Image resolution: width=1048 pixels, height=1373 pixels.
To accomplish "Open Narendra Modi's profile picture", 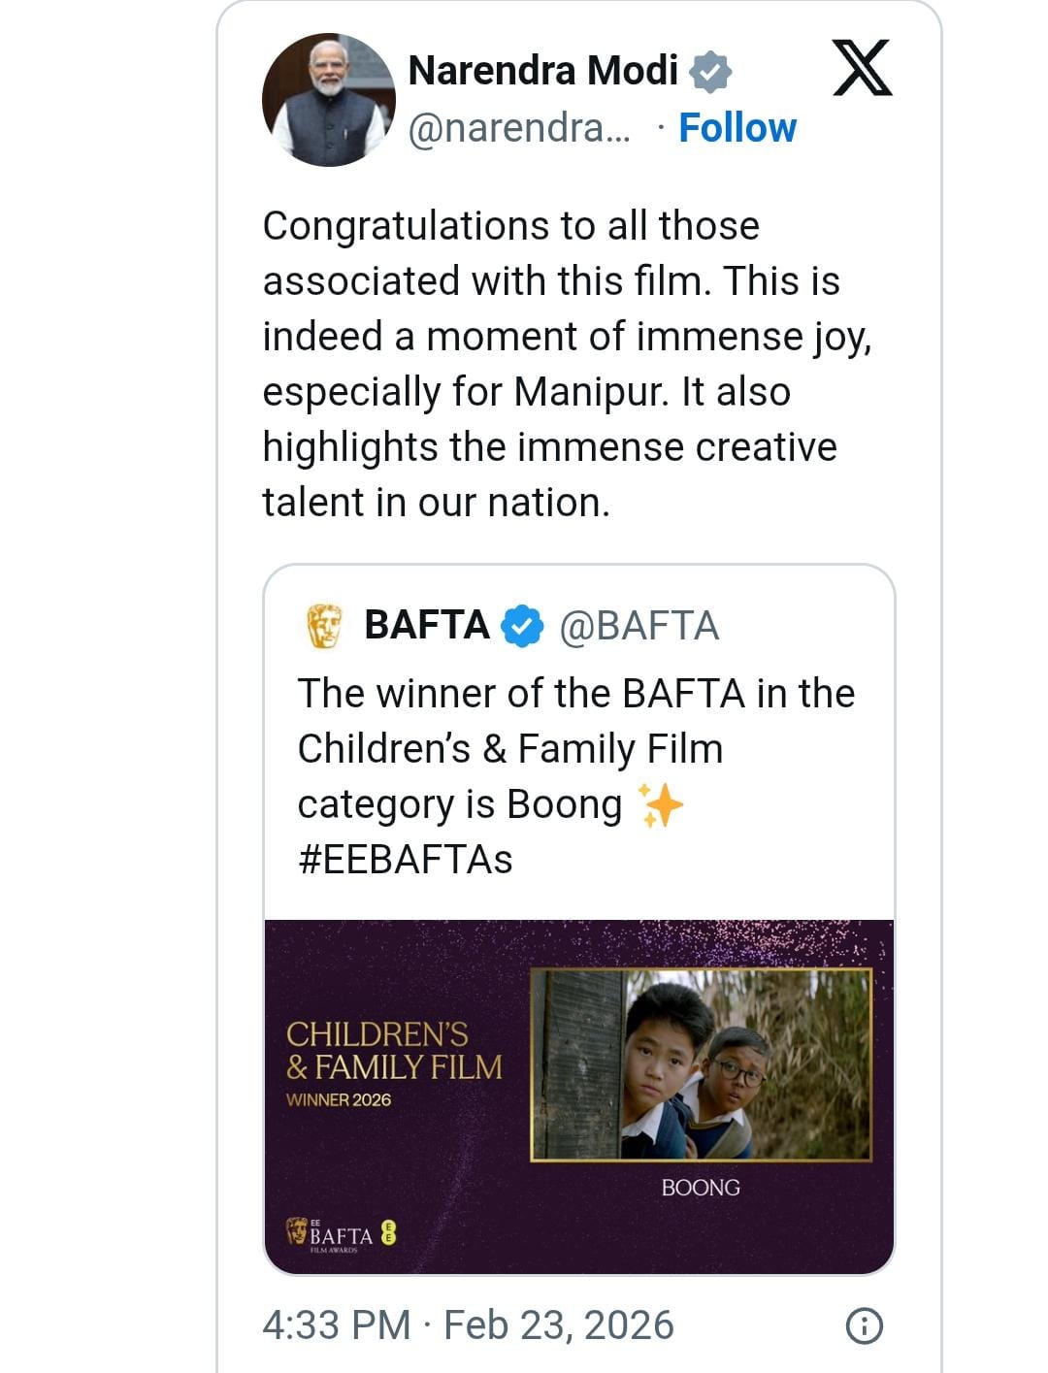I will tap(329, 100).
